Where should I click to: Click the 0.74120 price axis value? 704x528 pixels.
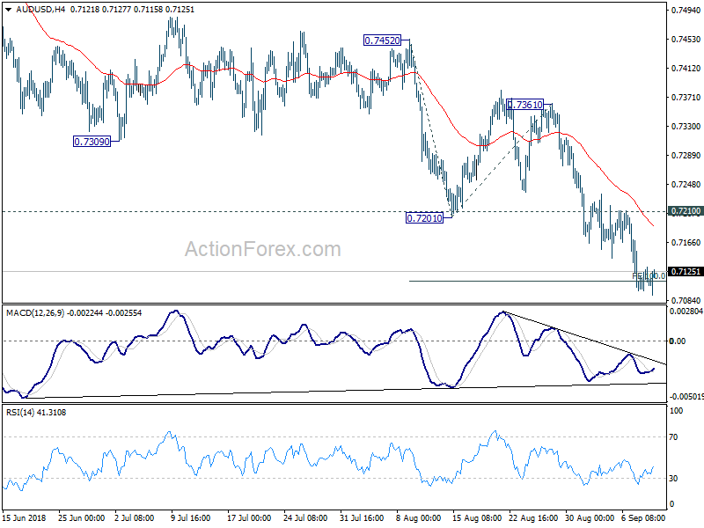pyautogui.click(x=686, y=69)
